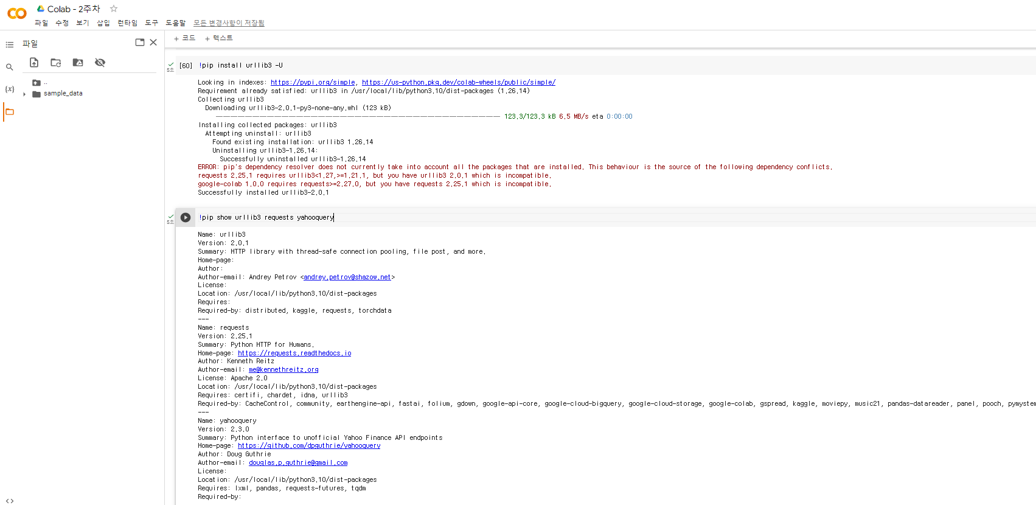Click the 'License: Apache 2.0' output line
The image size is (1036, 505).
pos(232,378)
